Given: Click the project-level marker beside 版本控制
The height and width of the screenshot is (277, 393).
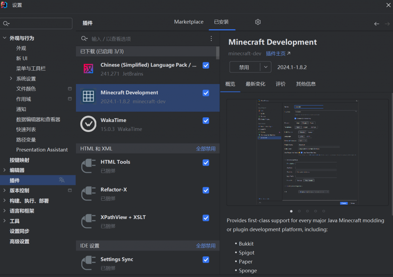Looking at the screenshot, I should 70,190.
